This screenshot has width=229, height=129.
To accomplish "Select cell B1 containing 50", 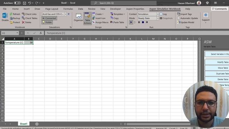I will 29,42.
